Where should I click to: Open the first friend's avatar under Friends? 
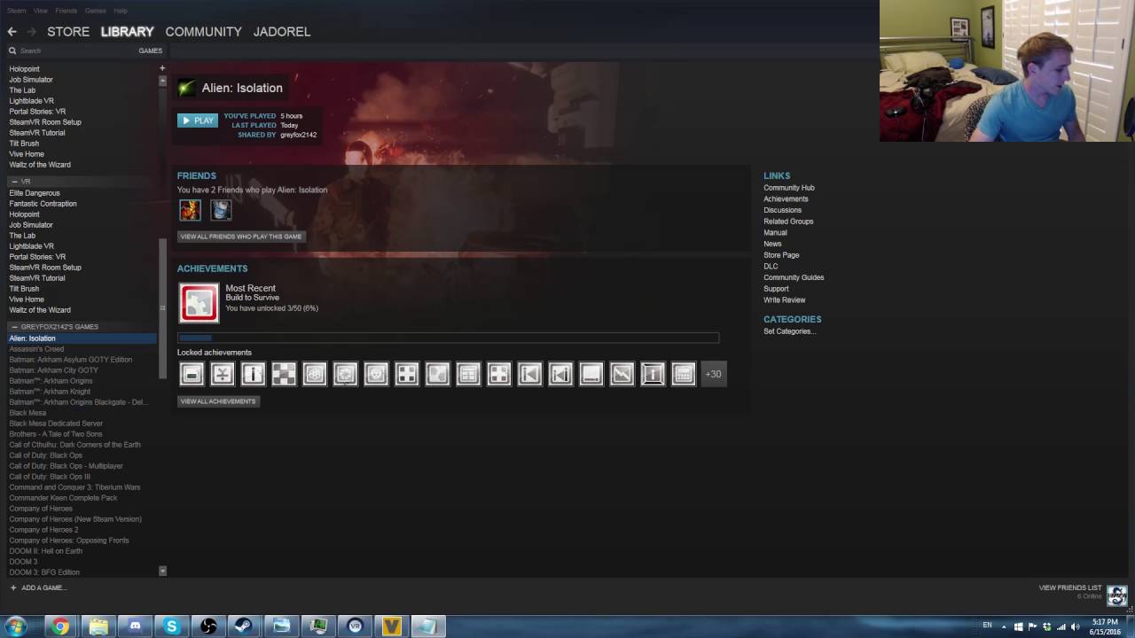190,210
